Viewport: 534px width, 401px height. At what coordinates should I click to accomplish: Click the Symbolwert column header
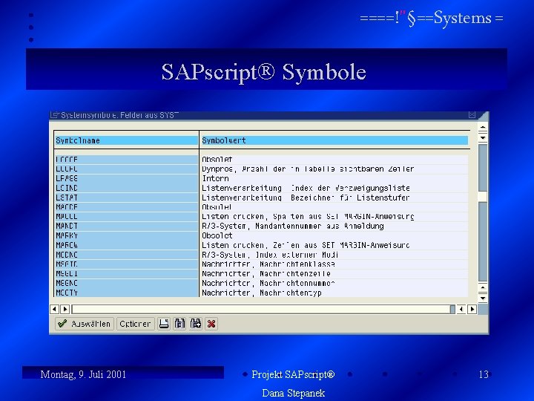(334, 140)
